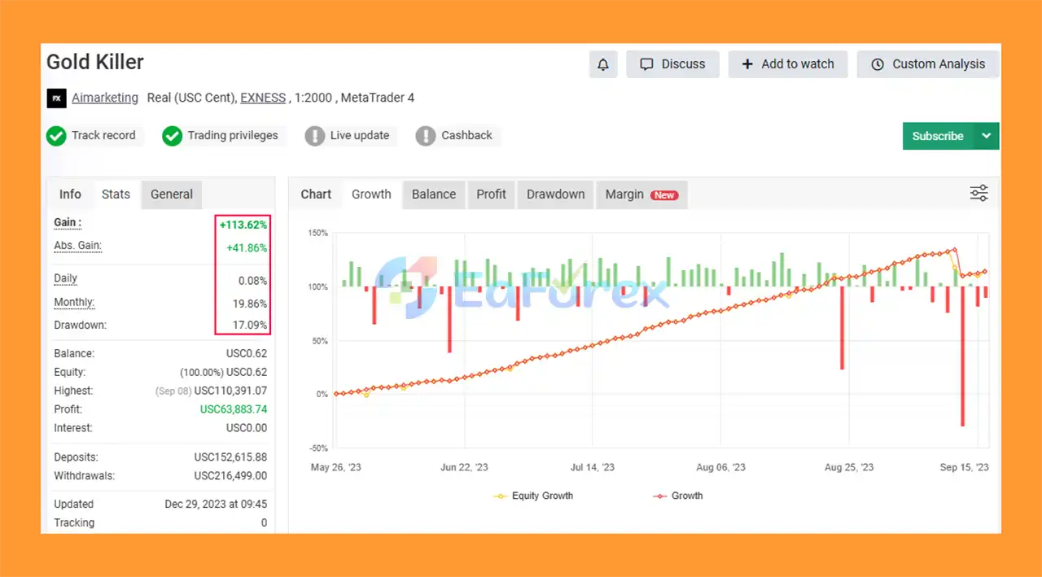
Task: Click the Subscribe button
Action: [x=938, y=136]
